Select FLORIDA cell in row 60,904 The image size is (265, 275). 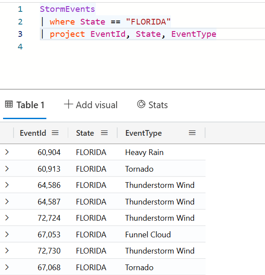pyautogui.click(x=91, y=152)
